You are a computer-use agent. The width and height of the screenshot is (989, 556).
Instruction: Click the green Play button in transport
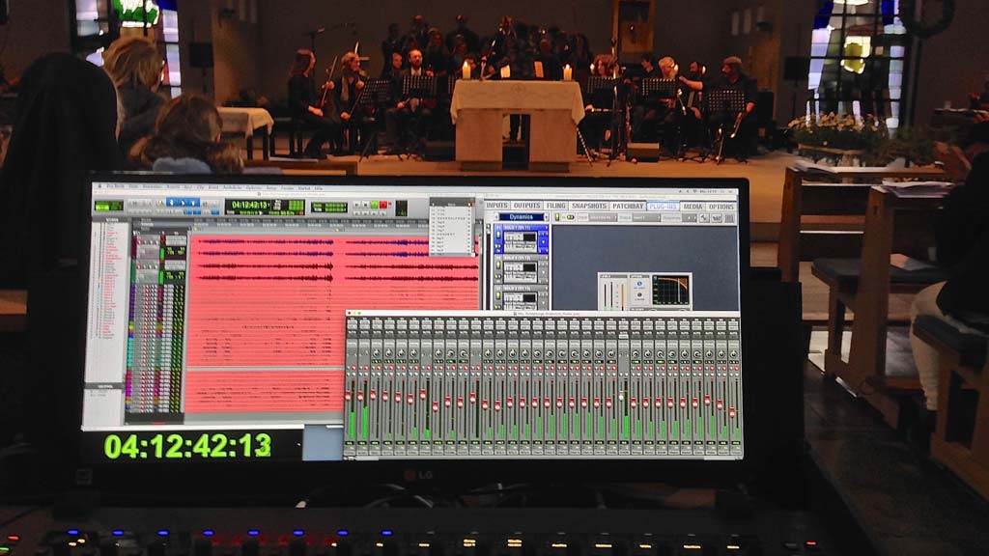(x=374, y=207)
